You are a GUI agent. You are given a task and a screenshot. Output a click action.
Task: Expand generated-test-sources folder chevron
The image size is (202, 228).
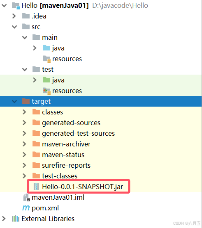coord(24,133)
